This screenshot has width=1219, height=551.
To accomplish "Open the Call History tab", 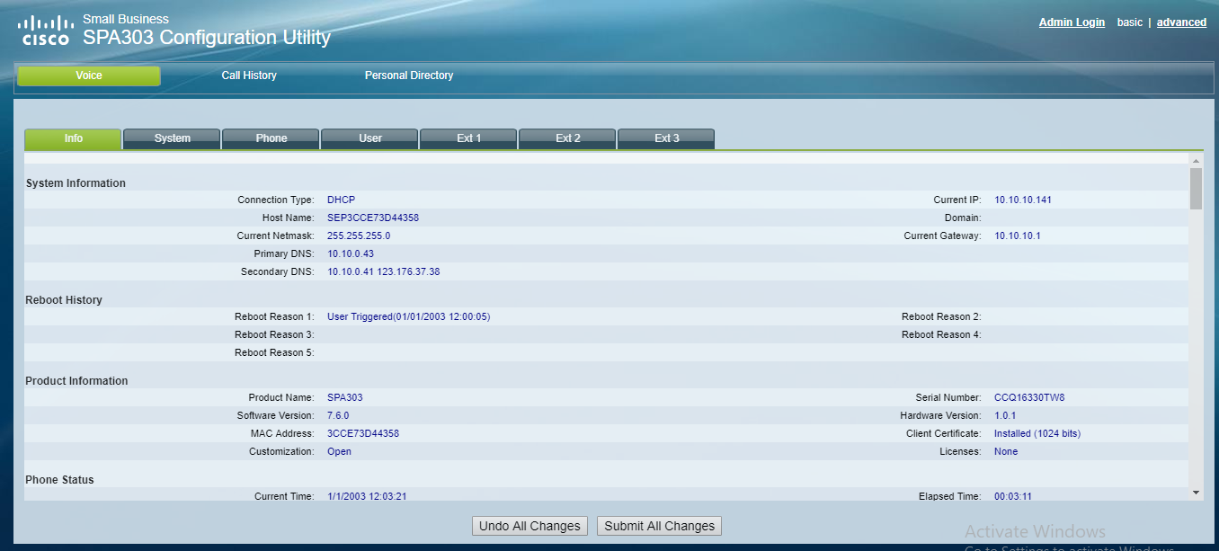I will pyautogui.click(x=249, y=76).
